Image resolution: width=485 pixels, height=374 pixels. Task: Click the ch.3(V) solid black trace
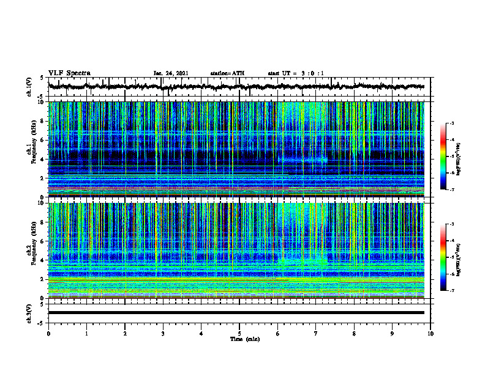pos(236,313)
